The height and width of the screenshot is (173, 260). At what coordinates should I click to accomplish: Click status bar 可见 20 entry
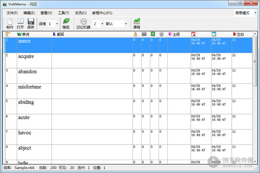point(66,168)
